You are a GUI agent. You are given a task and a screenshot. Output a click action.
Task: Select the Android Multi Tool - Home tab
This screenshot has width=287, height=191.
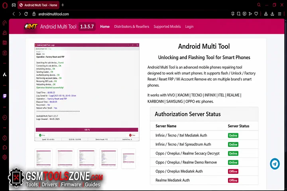pyautogui.click(x=38, y=5)
